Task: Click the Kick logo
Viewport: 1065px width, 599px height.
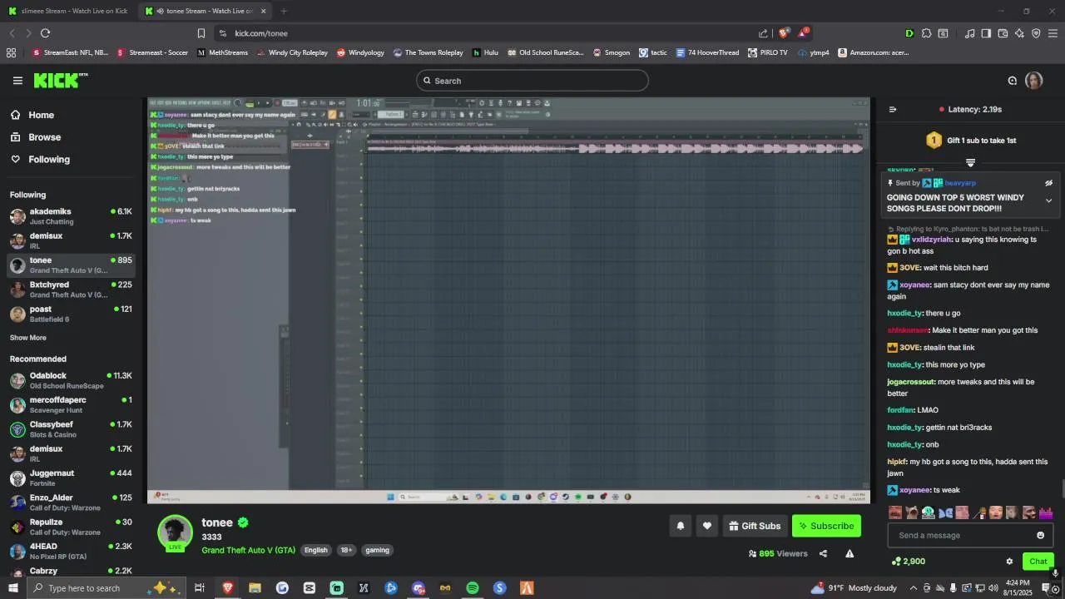Action: pos(60,81)
